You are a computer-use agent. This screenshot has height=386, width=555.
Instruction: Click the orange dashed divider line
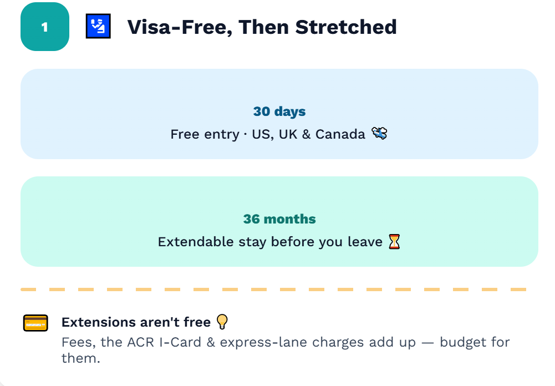(273, 289)
